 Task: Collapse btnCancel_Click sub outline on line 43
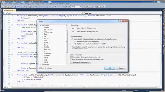12,16
